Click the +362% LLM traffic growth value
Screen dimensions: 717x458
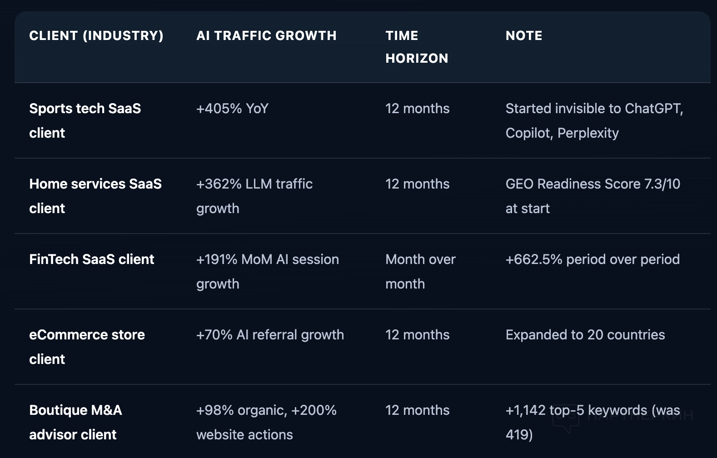(254, 196)
